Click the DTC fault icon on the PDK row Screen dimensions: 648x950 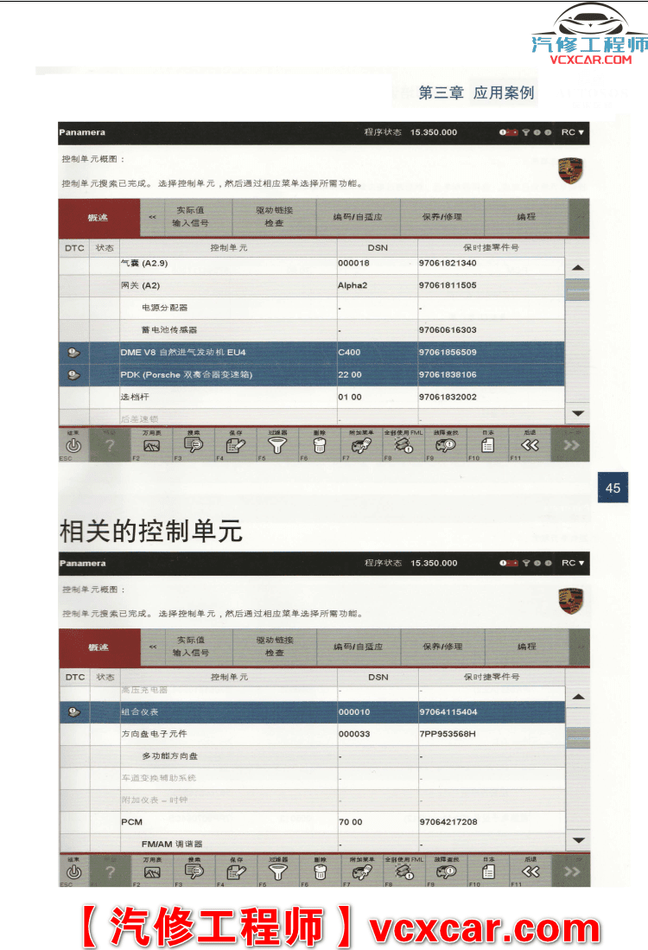(74, 375)
